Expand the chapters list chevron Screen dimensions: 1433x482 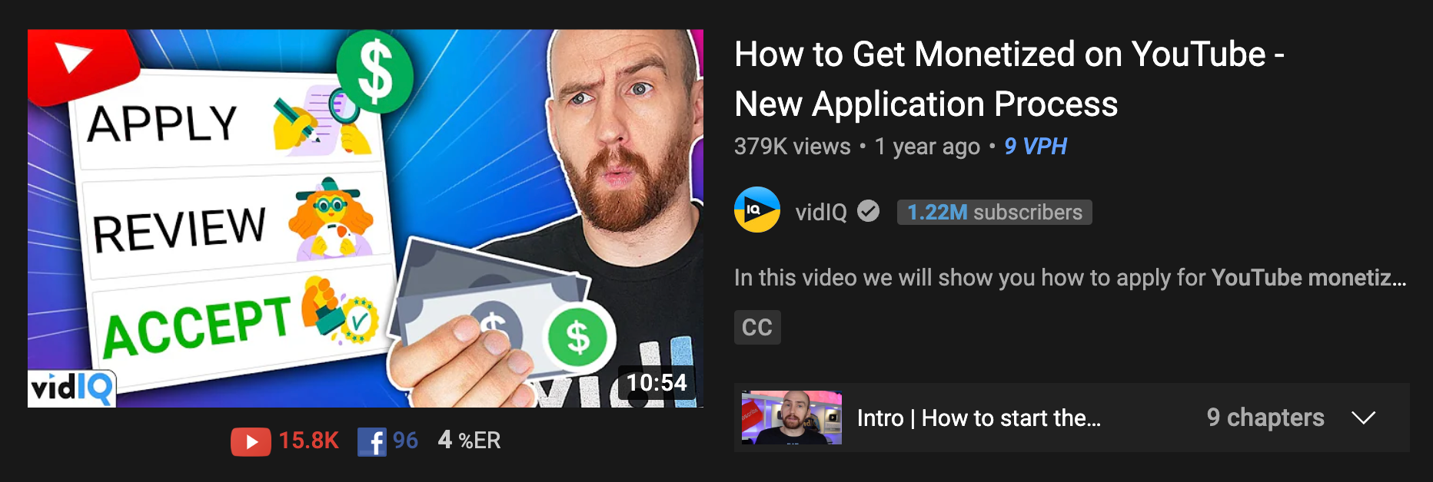[1364, 418]
